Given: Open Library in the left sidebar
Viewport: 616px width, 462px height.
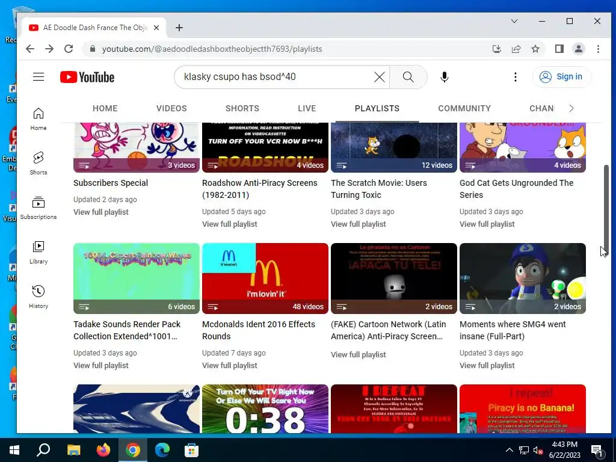Looking at the screenshot, I should 38,253.
